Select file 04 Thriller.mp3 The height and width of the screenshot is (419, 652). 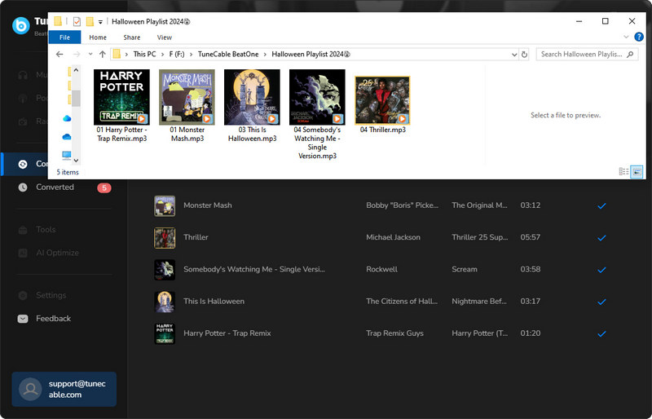tap(382, 105)
